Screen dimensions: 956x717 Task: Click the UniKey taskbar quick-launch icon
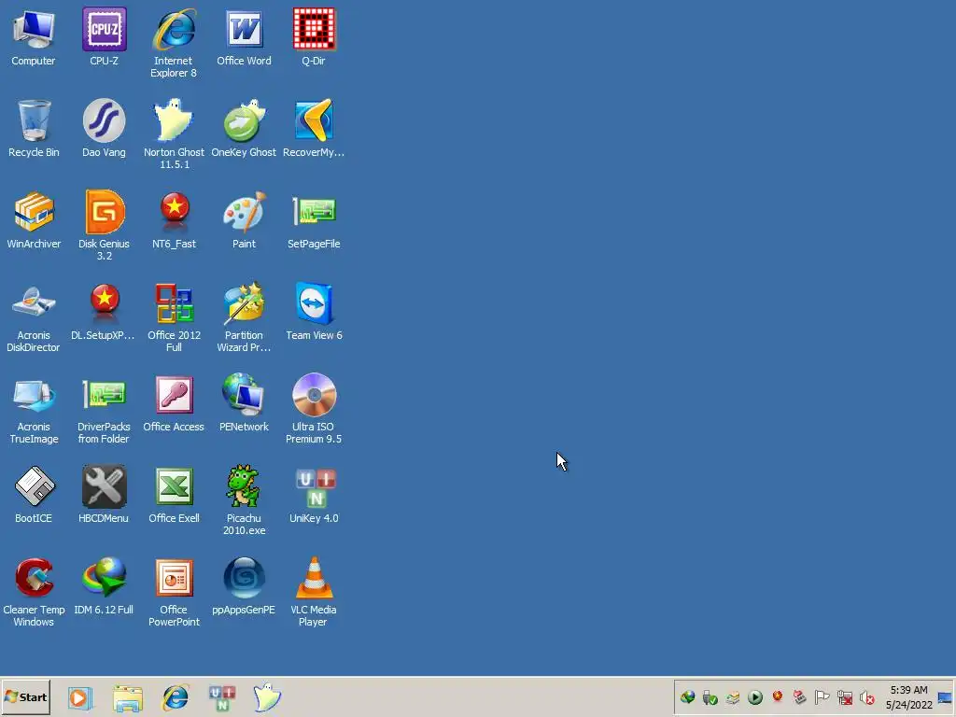point(222,697)
